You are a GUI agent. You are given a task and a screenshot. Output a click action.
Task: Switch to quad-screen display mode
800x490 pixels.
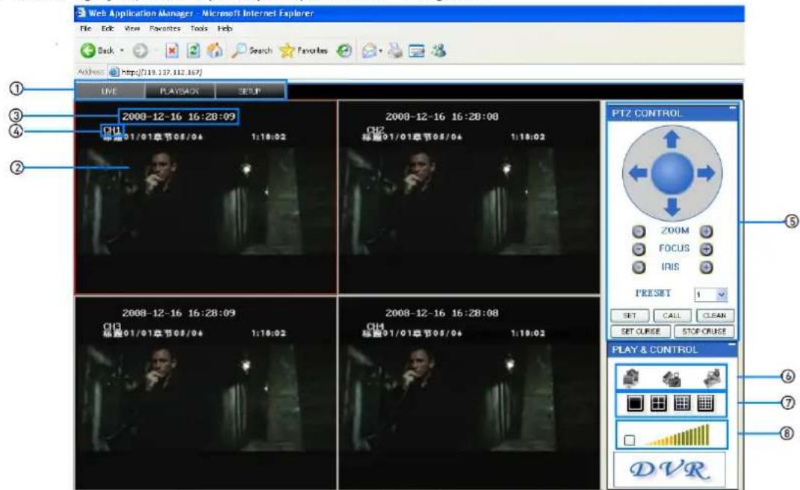(660, 402)
